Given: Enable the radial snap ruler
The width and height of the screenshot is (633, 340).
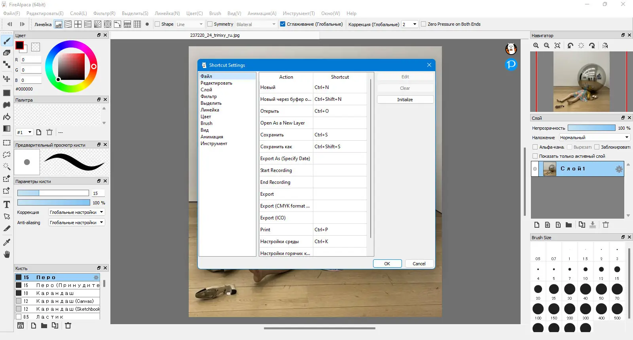Looking at the screenshot, I should tap(98, 24).
